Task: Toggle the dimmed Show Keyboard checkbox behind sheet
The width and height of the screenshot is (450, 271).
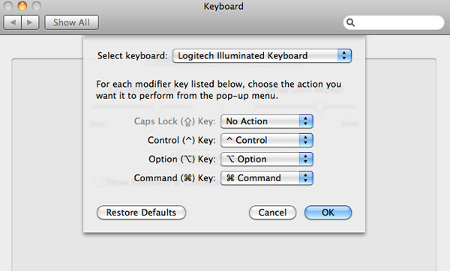Action: (98, 182)
